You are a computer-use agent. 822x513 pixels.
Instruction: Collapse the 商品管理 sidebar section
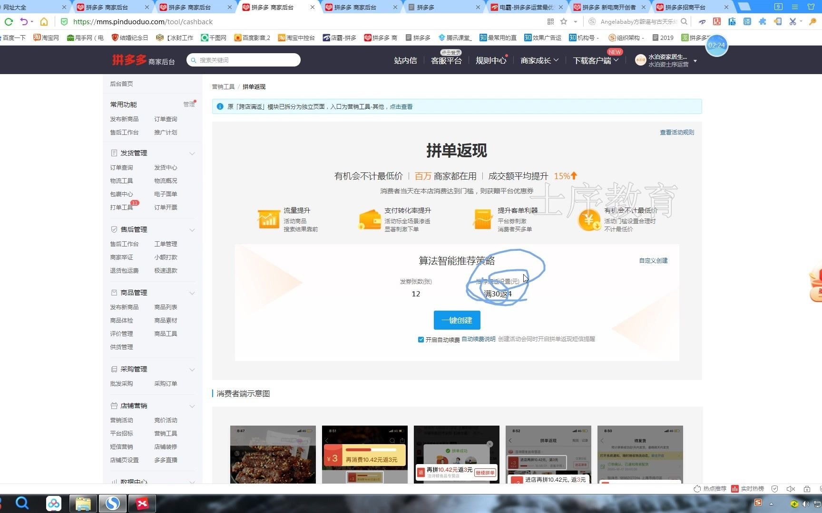(192, 293)
